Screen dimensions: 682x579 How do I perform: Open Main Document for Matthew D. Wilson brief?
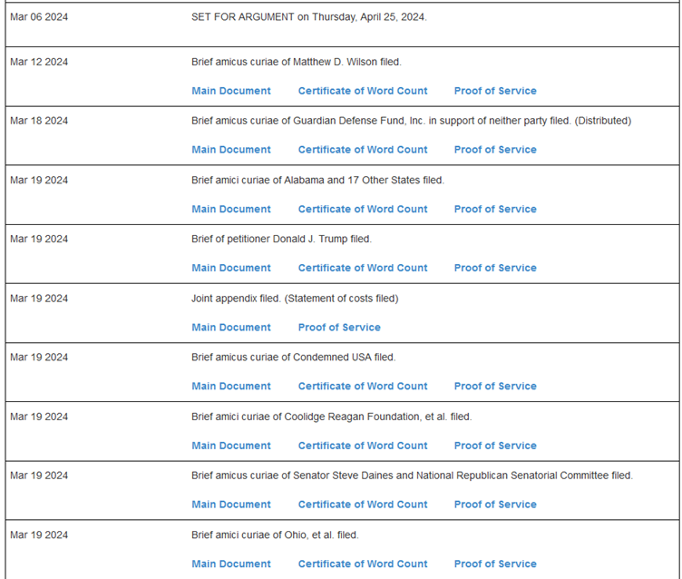click(x=231, y=91)
